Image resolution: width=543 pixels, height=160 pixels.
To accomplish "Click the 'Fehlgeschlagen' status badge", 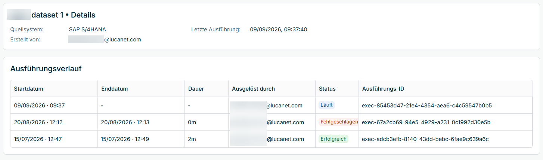I will 339,122.
